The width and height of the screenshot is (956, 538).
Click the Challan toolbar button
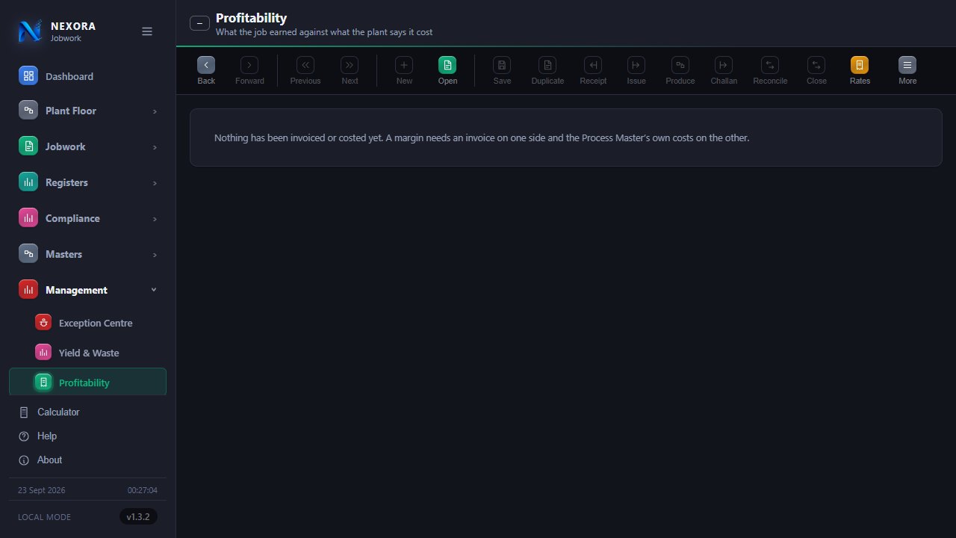click(723, 71)
